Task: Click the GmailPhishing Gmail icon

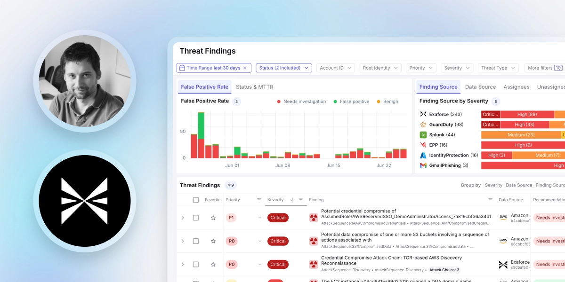Action: 422,165
